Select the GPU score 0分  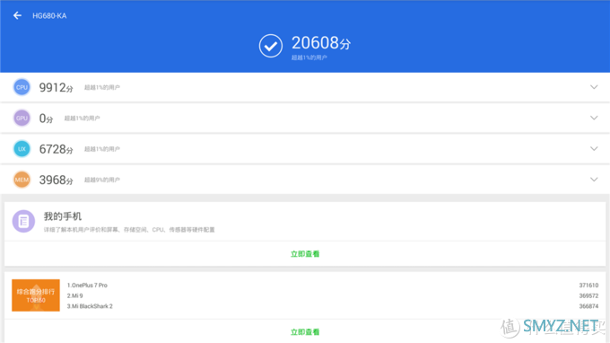pyautogui.click(x=46, y=119)
